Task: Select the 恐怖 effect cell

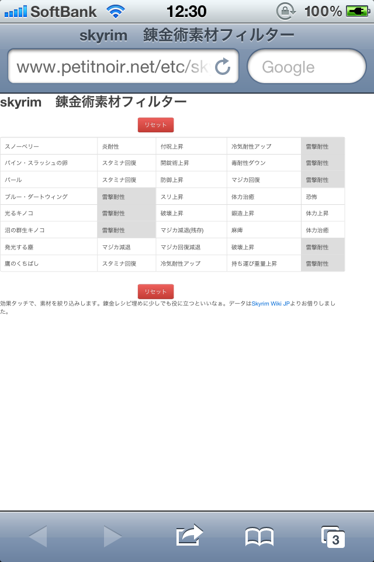Action: (323, 197)
